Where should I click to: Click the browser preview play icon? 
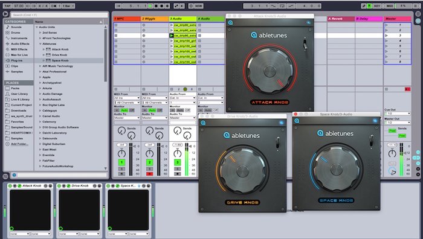pyautogui.click(x=5, y=14)
